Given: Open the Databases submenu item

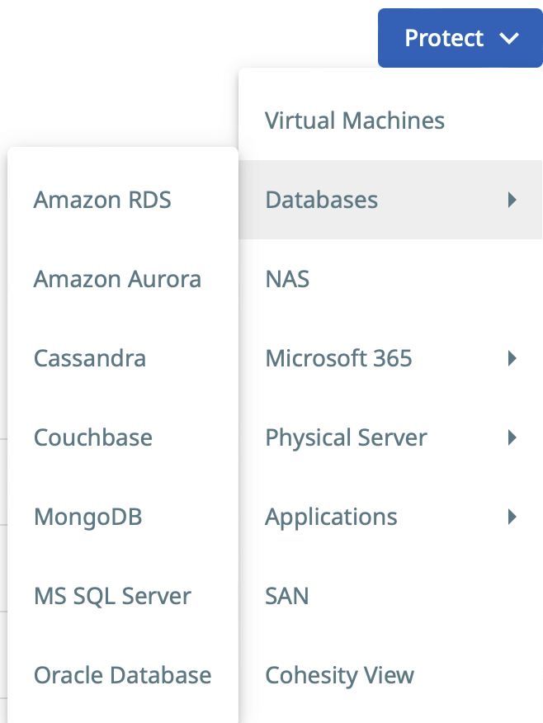Looking at the screenshot, I should click(x=322, y=200).
